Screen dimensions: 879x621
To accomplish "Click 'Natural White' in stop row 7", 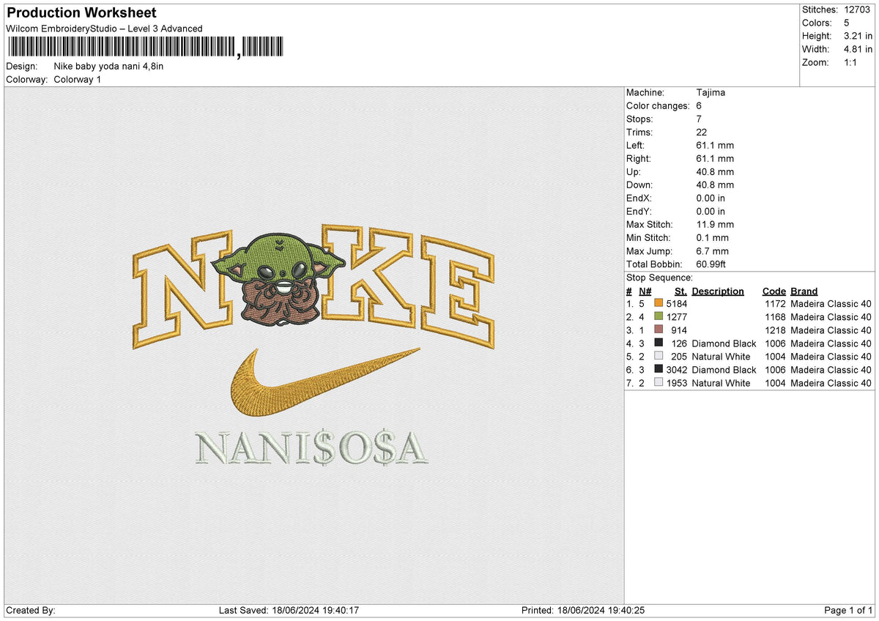I will tap(721, 383).
